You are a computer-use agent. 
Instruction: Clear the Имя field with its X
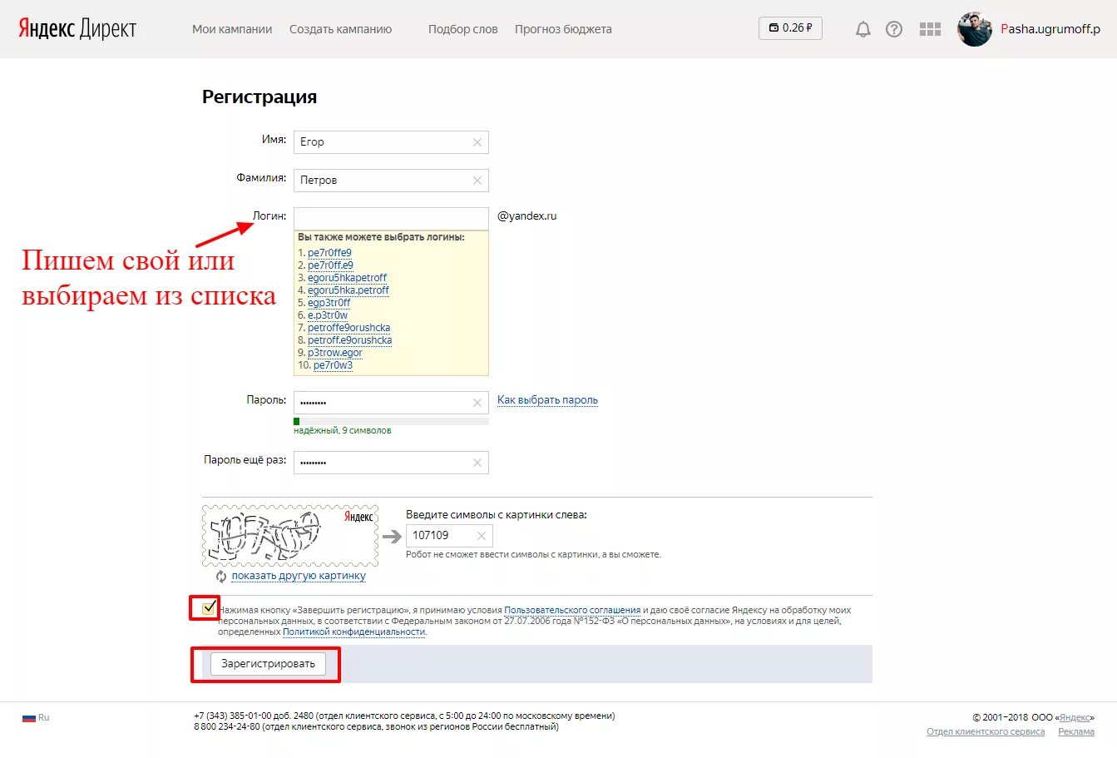(477, 142)
